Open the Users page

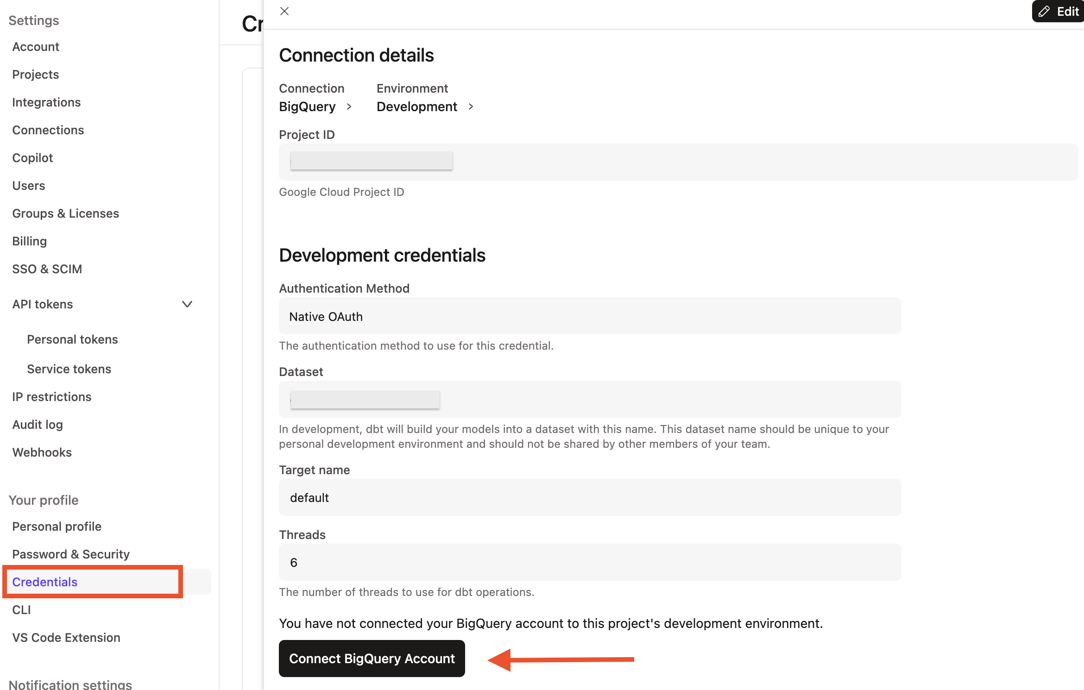pos(28,185)
